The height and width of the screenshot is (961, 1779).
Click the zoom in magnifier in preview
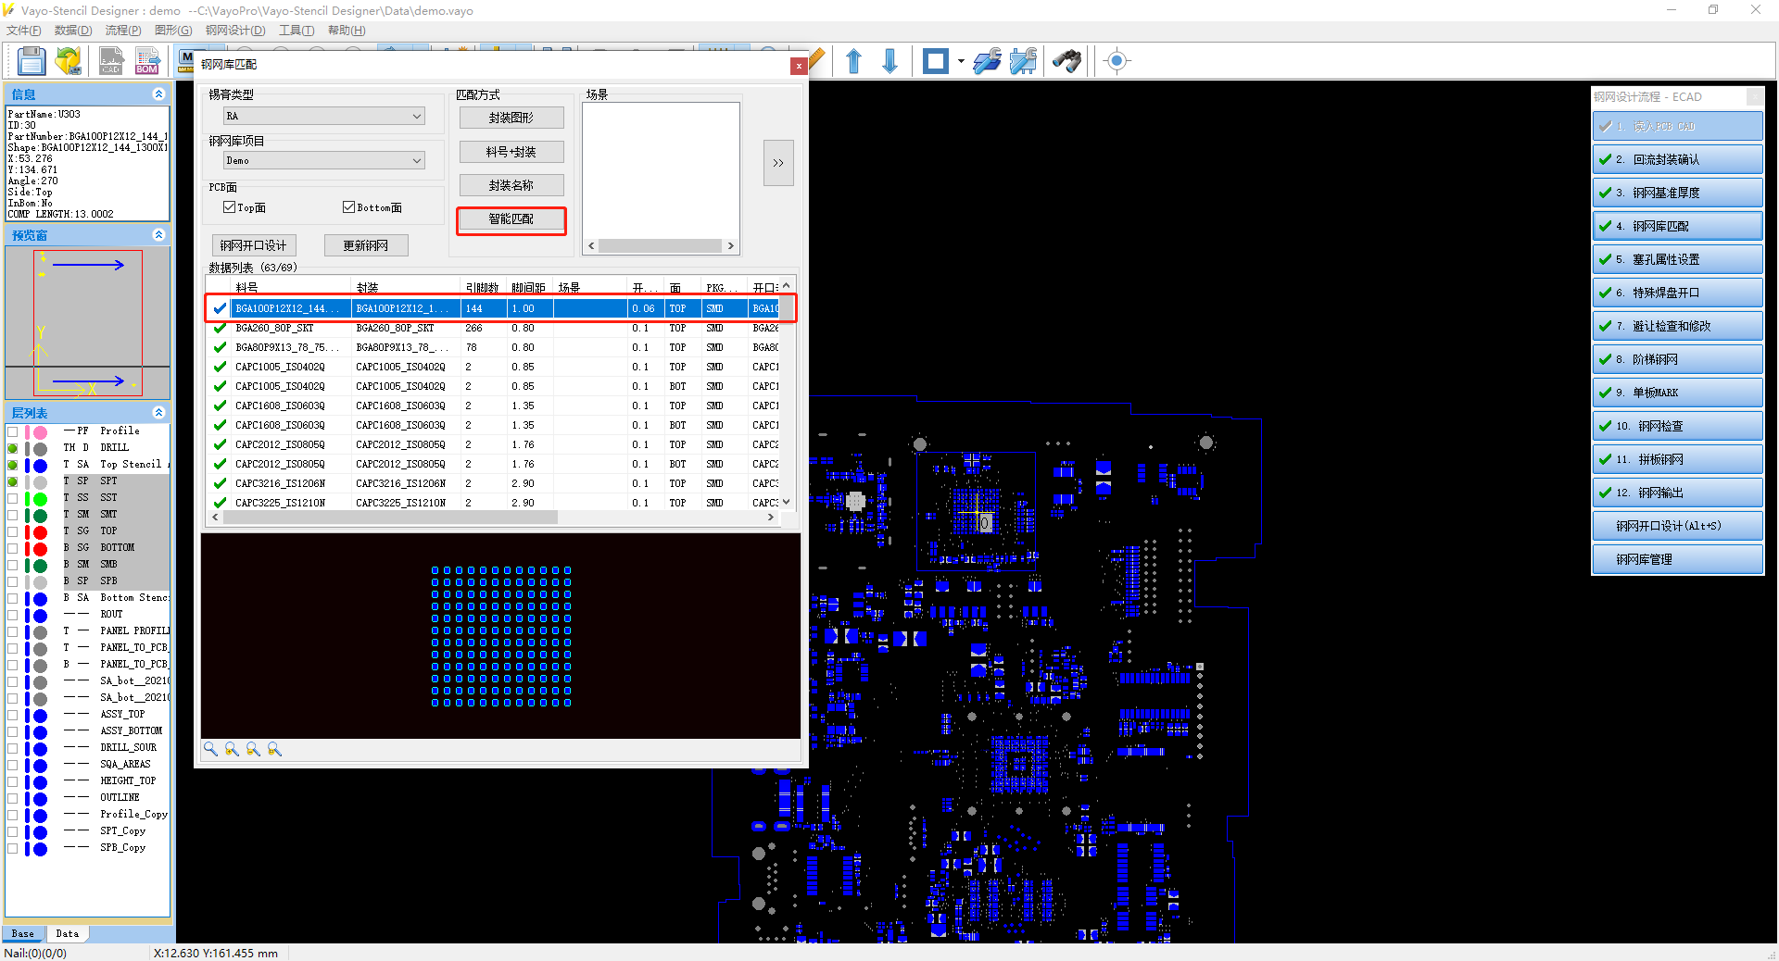(x=232, y=749)
